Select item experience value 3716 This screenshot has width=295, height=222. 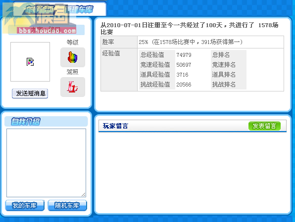[182, 75]
